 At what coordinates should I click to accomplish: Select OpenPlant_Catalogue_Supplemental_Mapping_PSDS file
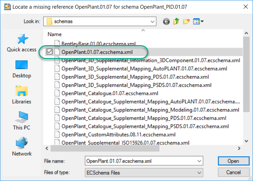[145, 126]
